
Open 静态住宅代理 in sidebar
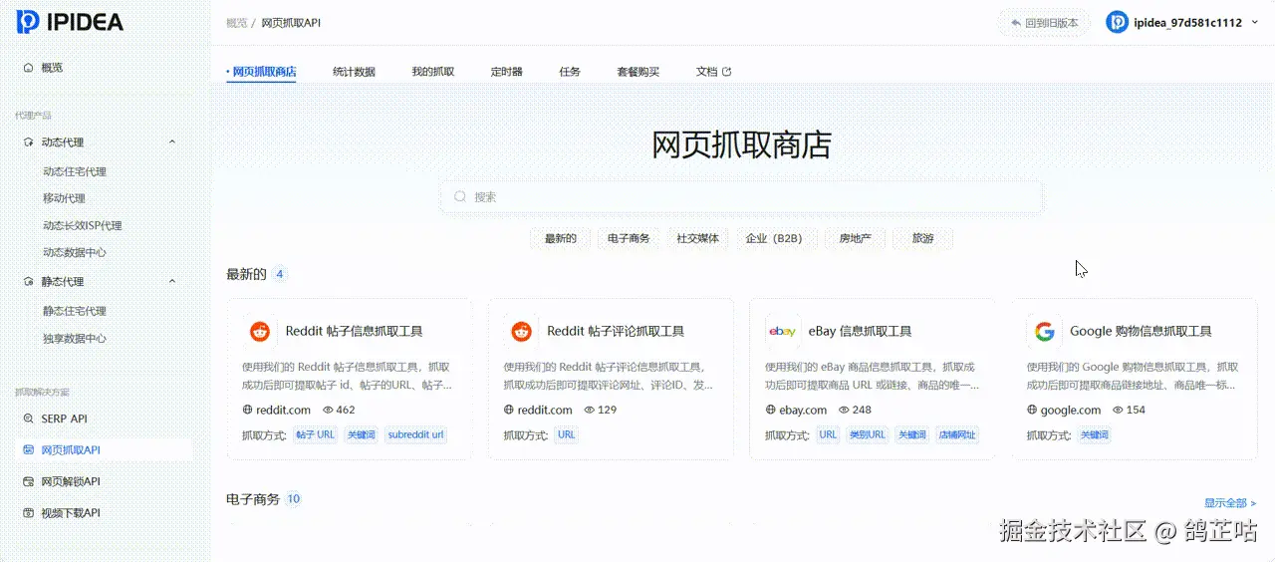pos(75,311)
